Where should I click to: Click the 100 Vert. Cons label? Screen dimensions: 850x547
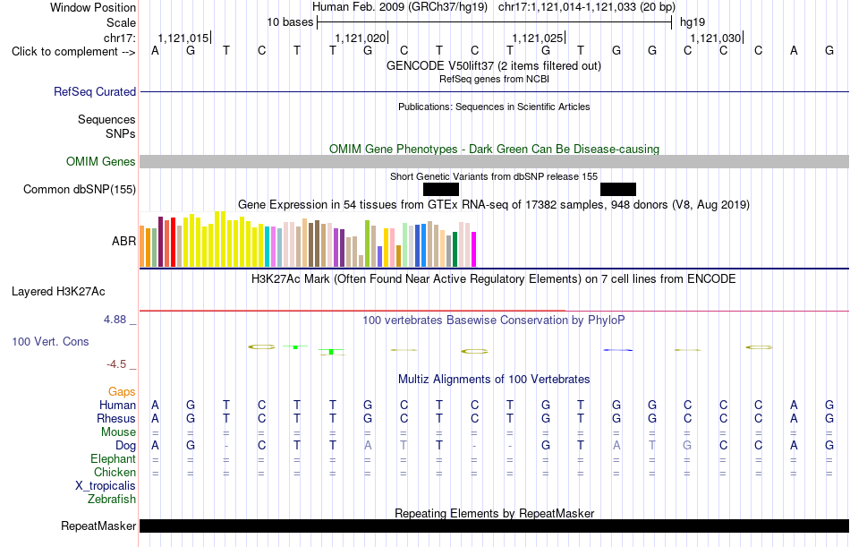tap(50, 341)
